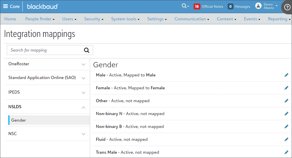Click the Non-binary N row text
Image resolution: width=292 pixels, height=158 pixels.
click(130, 114)
